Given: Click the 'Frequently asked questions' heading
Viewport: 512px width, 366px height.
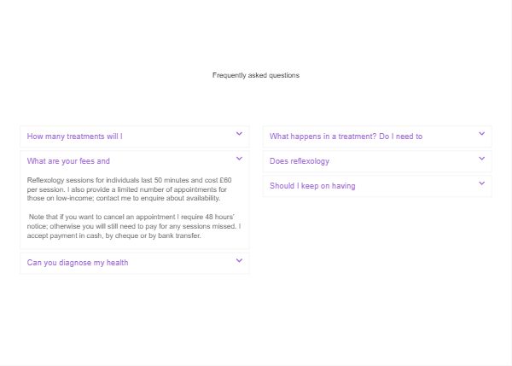Looking at the screenshot, I should [x=256, y=75].
